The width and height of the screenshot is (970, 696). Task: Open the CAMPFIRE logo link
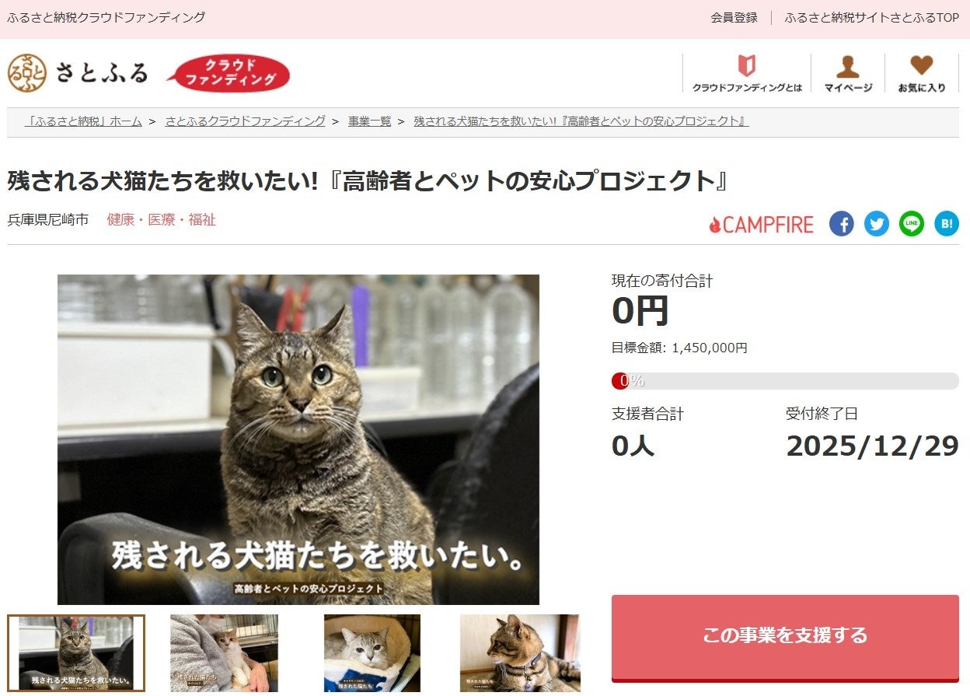(761, 225)
